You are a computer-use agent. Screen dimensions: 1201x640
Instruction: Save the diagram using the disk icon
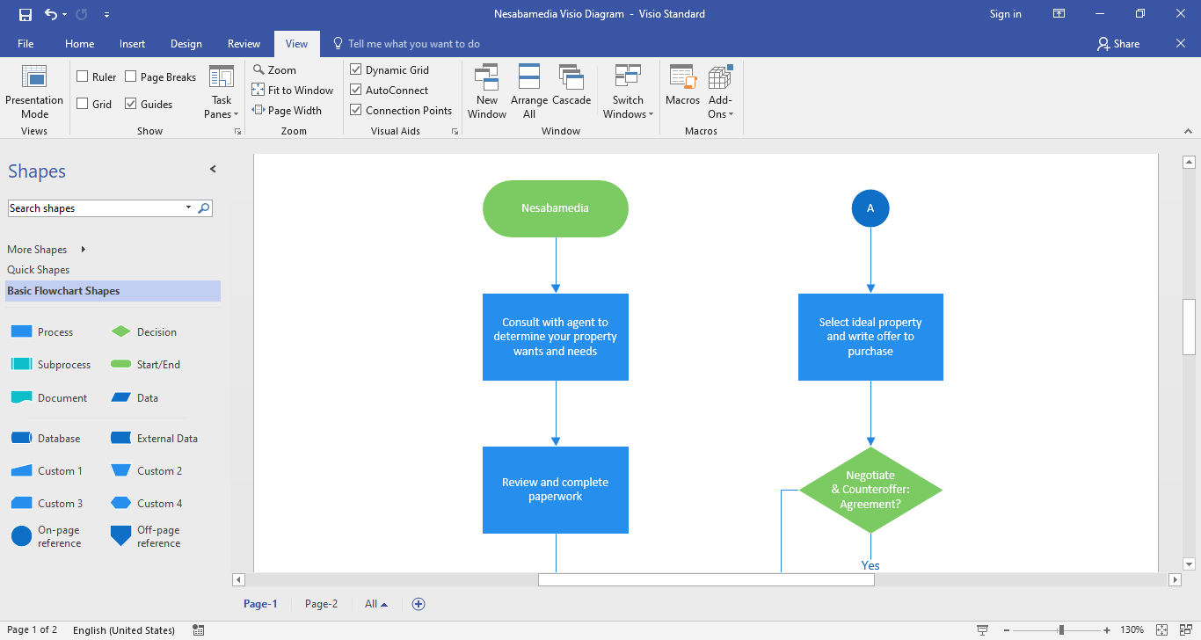25,14
